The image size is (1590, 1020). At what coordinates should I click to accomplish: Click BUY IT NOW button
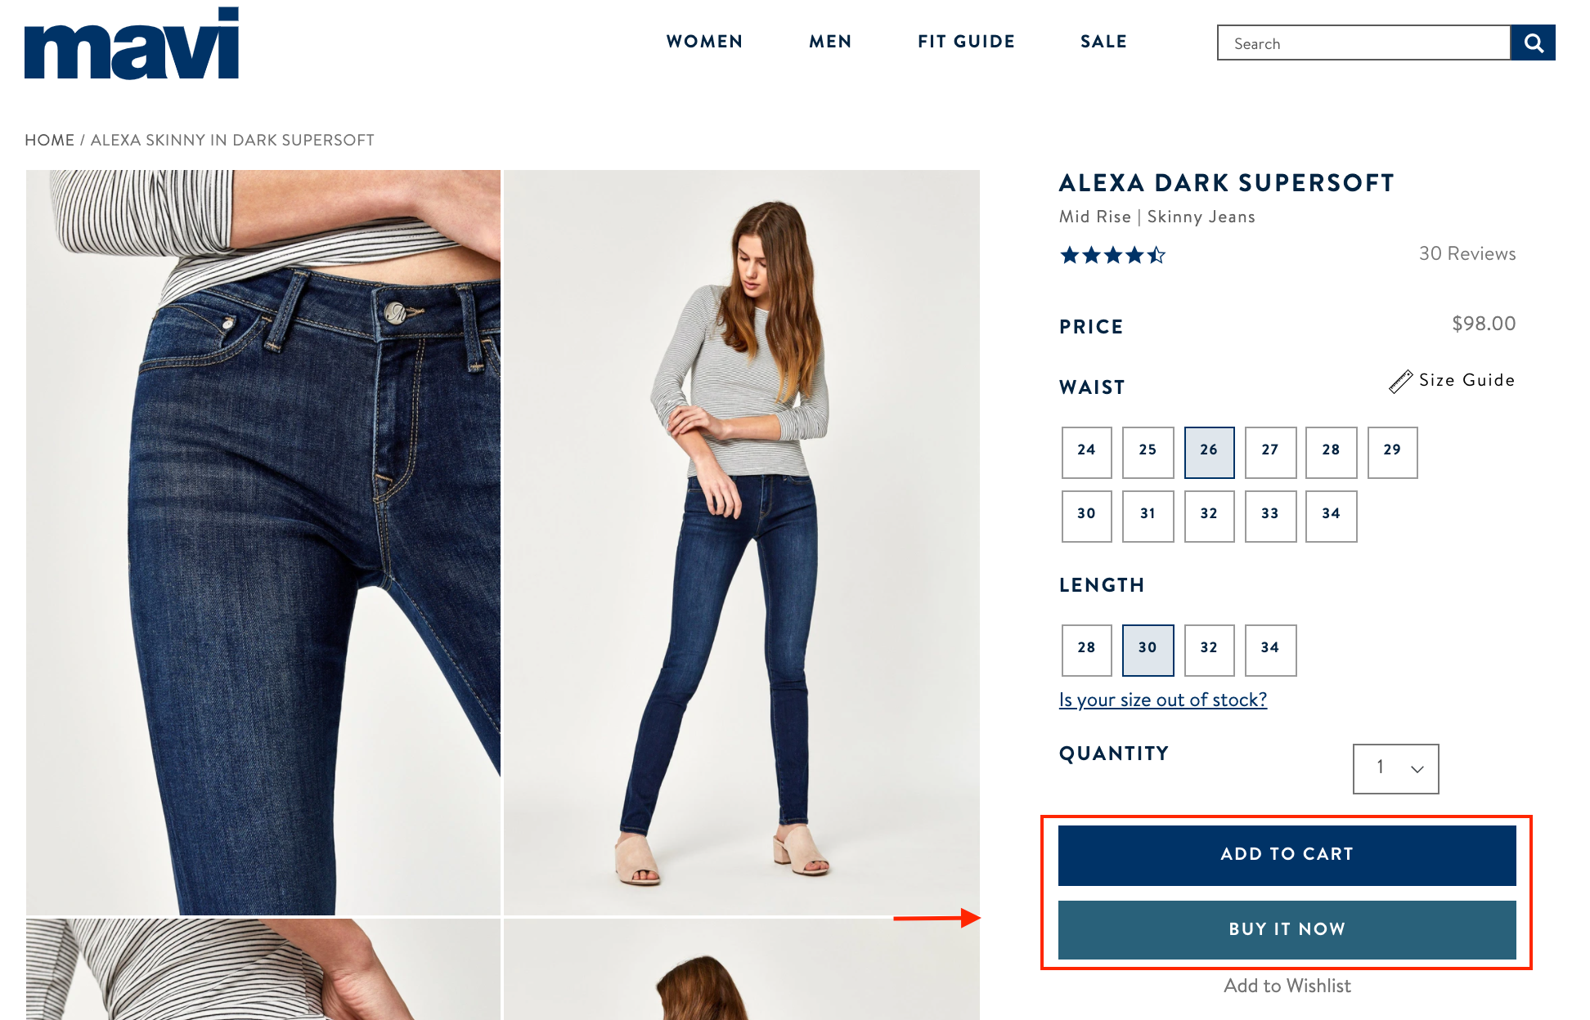1287,929
